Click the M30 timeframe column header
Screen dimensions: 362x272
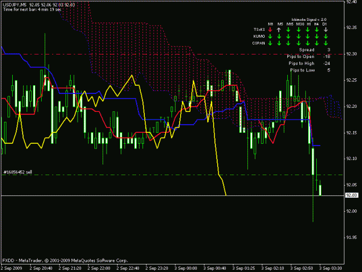(300, 24)
